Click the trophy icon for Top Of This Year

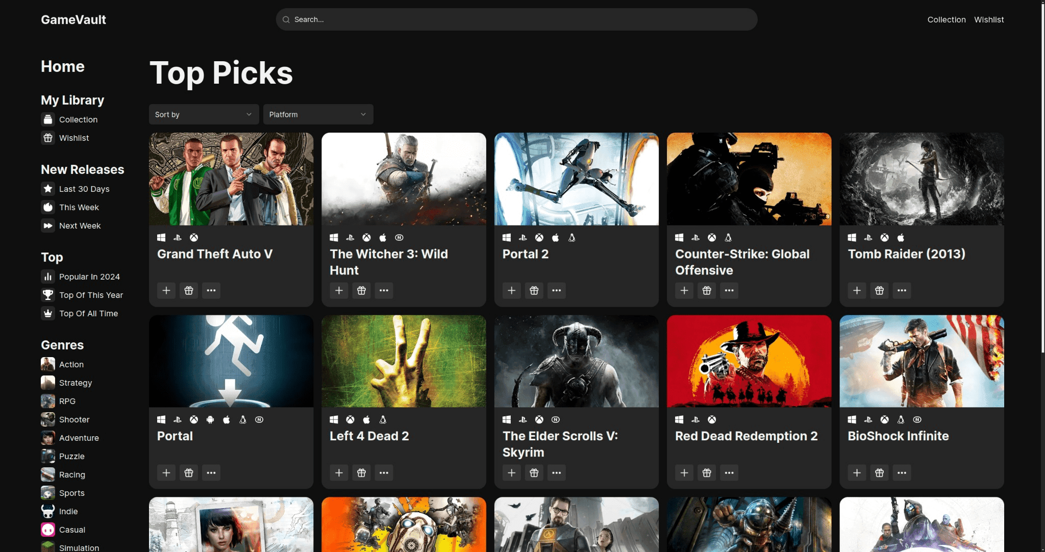point(48,295)
